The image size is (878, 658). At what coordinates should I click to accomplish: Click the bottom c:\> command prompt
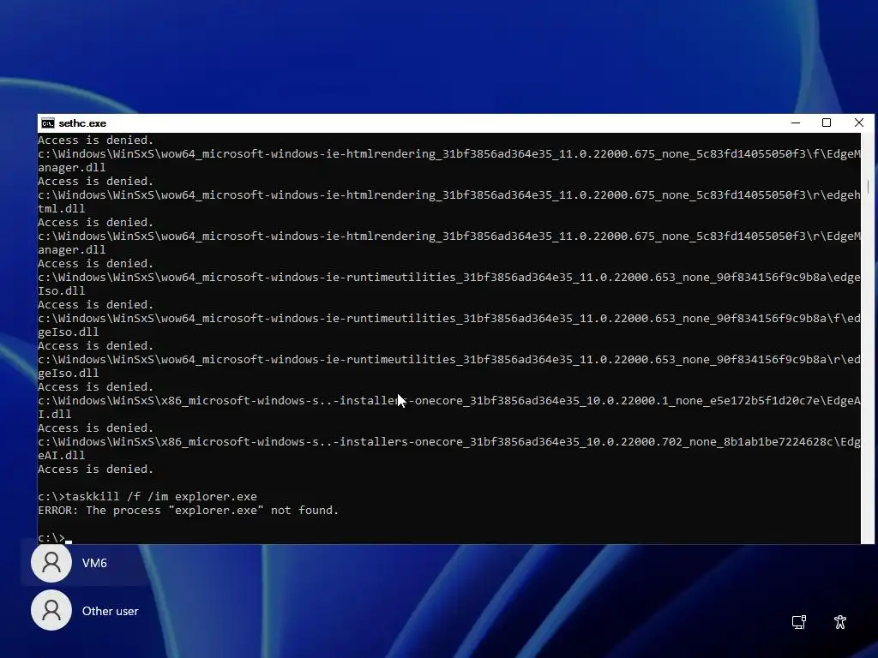point(51,538)
